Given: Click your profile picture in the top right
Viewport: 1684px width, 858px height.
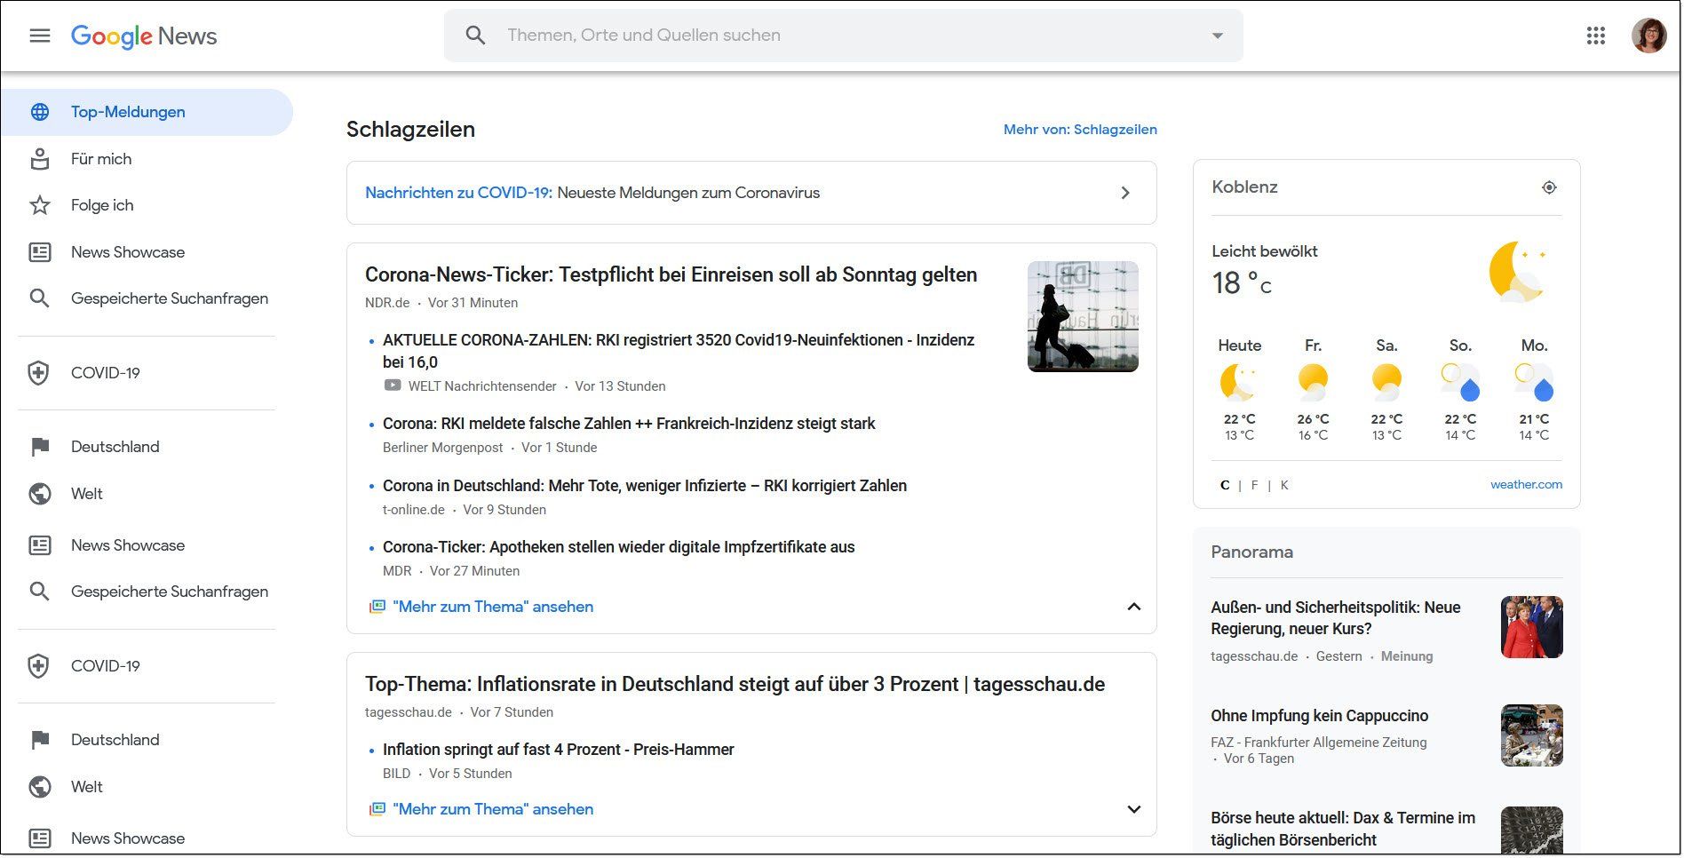Looking at the screenshot, I should click(x=1648, y=36).
